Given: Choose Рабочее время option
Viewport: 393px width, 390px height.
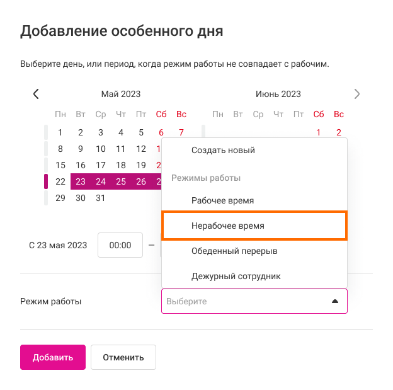Looking at the screenshot, I should (222, 200).
